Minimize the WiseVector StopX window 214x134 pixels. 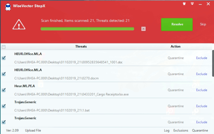pos(200,4)
